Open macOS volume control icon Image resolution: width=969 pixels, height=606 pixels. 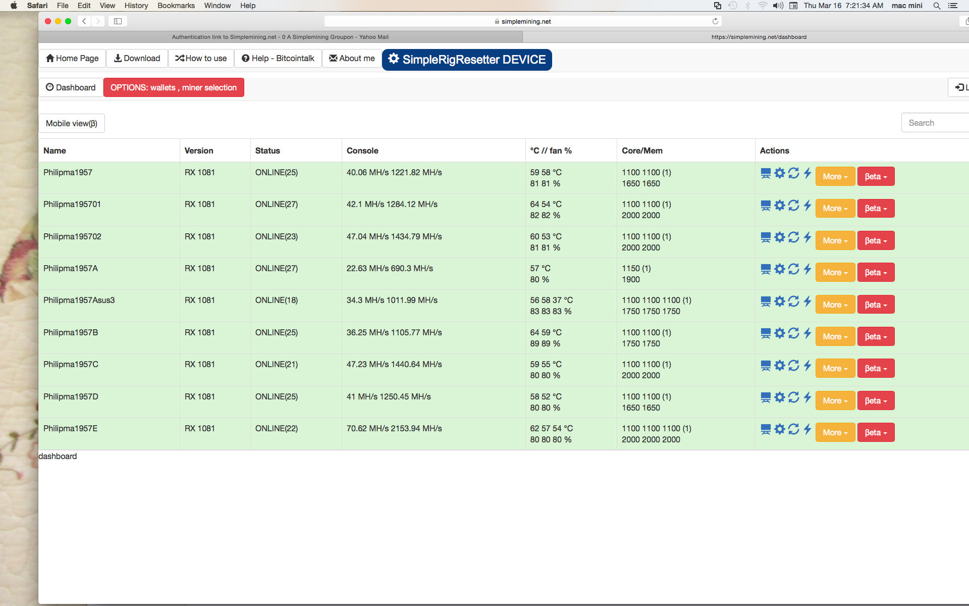click(778, 6)
